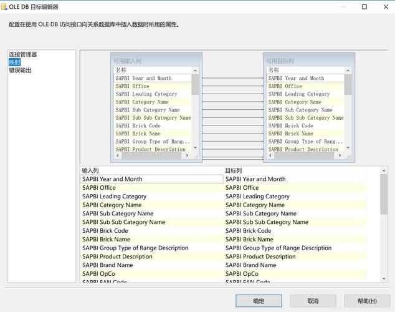Select SAPBI Year and Month in available input list

coord(153,78)
